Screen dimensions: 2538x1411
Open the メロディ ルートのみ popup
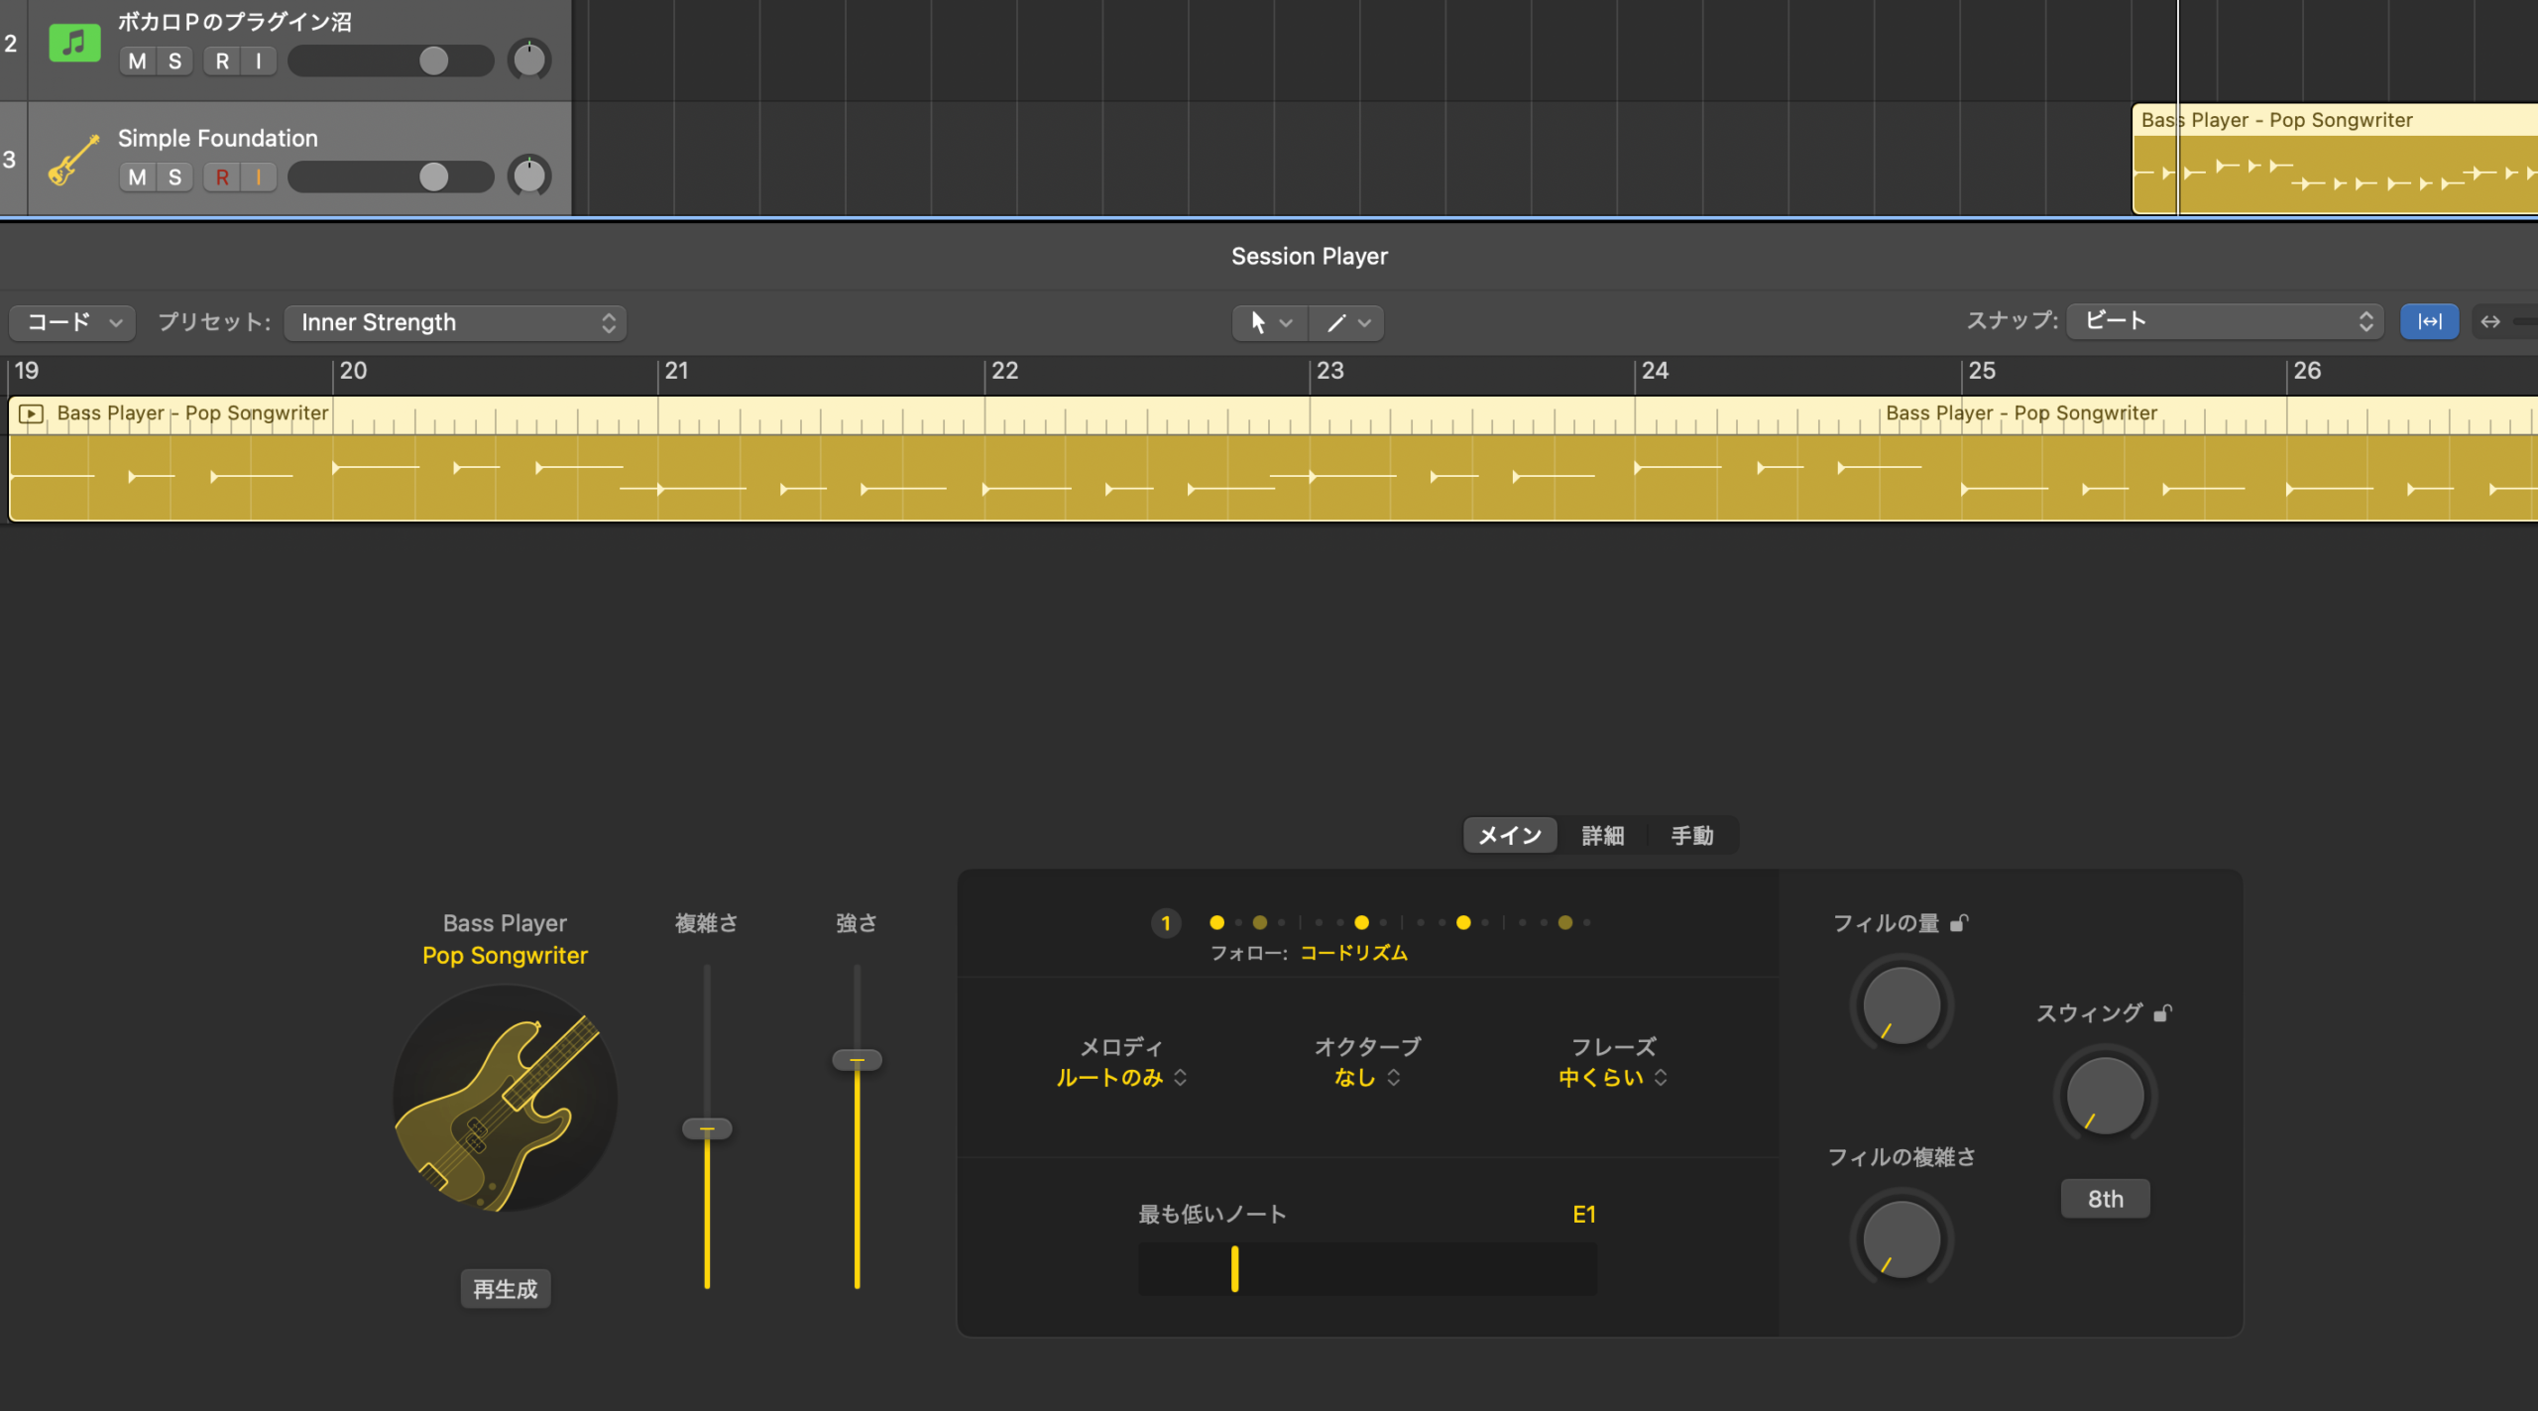click(1121, 1078)
